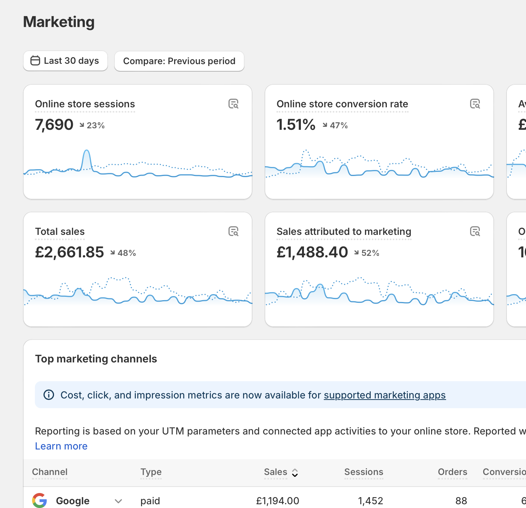Click the 88 orders cell
The height and width of the screenshot is (508, 526).
point(461,501)
